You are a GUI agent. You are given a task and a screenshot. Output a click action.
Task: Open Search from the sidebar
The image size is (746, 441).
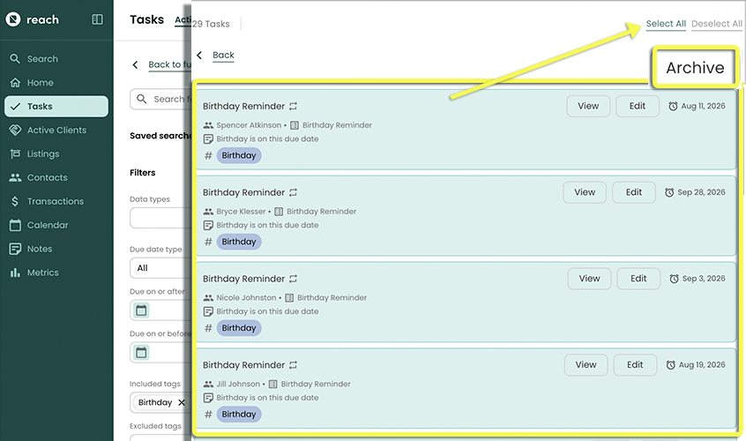(x=41, y=59)
